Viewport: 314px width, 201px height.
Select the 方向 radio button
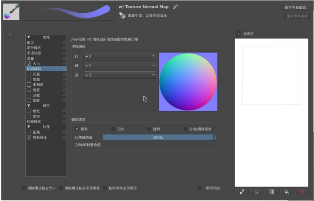point(113,129)
